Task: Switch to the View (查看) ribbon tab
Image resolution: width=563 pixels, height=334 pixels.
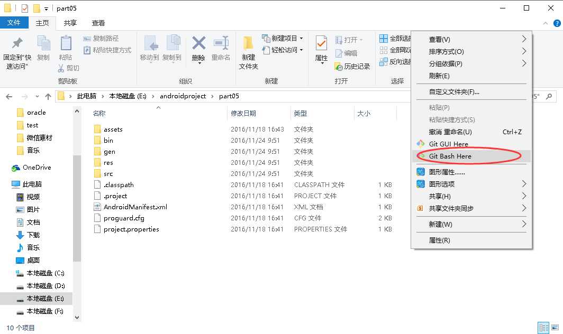Action: click(x=98, y=23)
